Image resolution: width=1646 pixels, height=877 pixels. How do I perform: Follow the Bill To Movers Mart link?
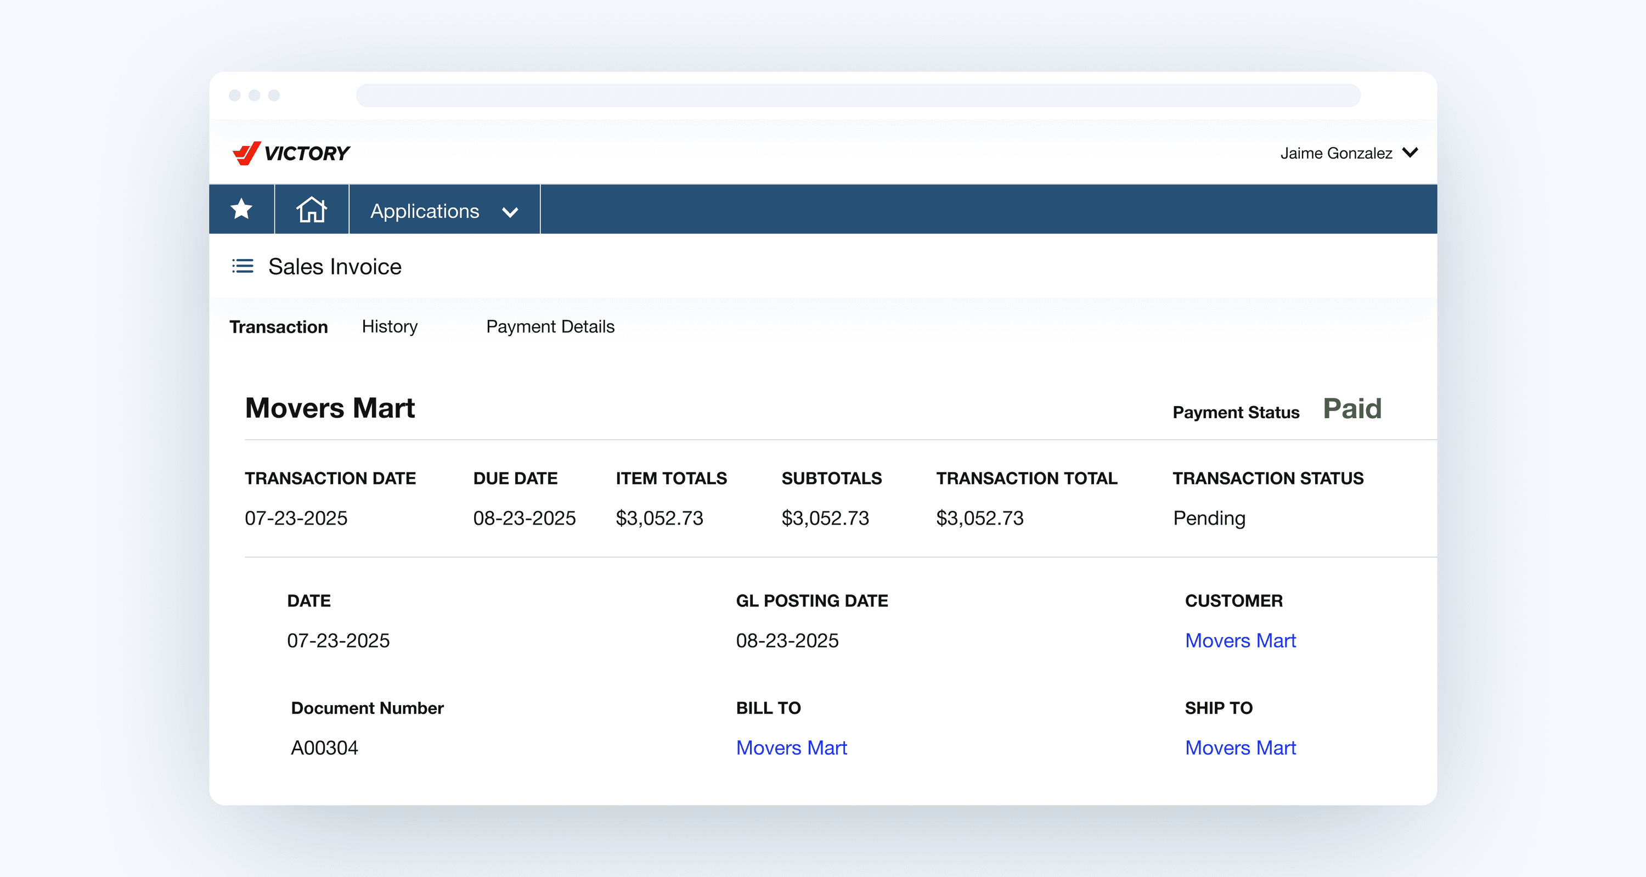point(791,748)
